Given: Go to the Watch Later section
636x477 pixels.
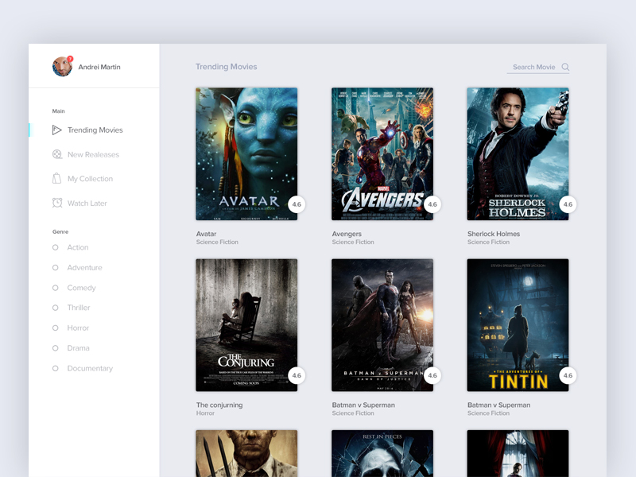Looking at the screenshot, I should pos(87,204).
